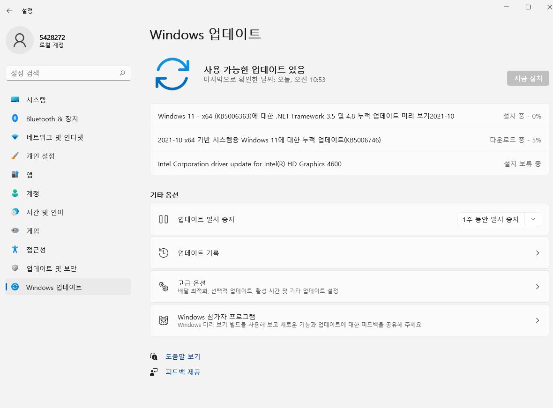Click the Bluetooth & 장치 icon
The width and height of the screenshot is (553, 408).
point(15,118)
